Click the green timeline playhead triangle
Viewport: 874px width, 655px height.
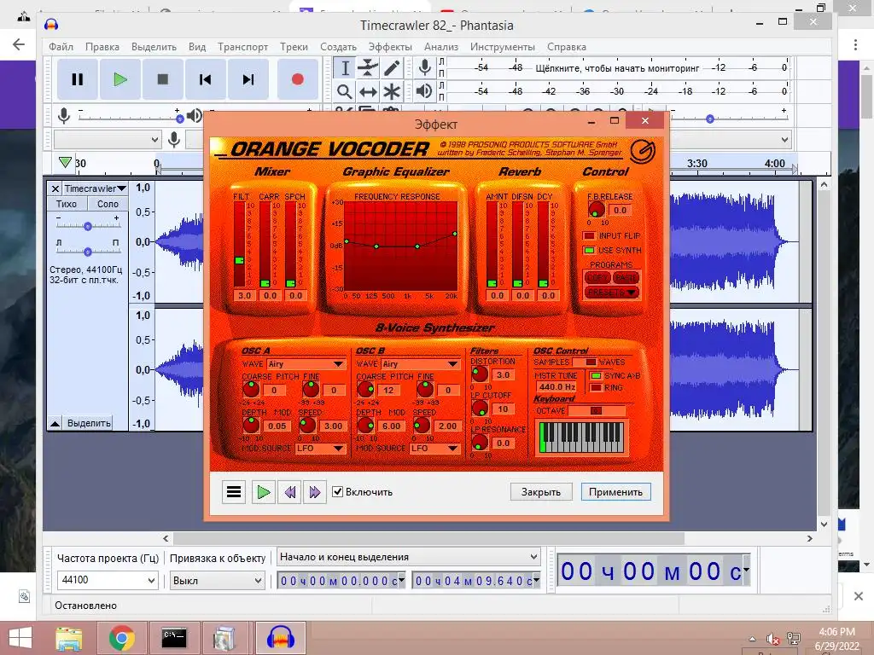[x=65, y=162]
